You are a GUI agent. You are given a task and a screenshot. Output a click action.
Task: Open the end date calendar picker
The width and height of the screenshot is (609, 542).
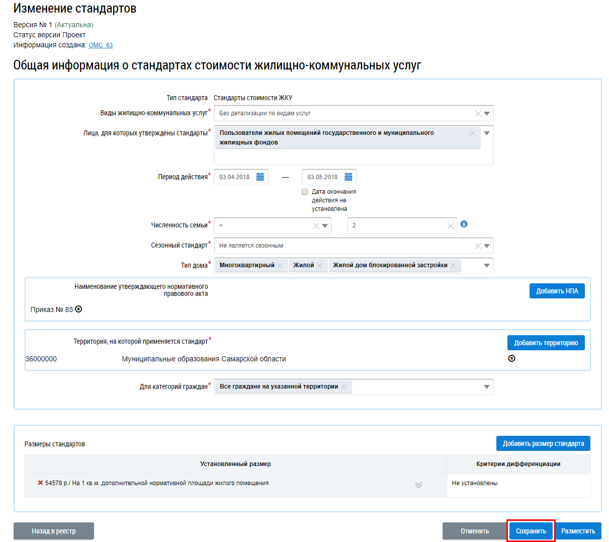[348, 177]
